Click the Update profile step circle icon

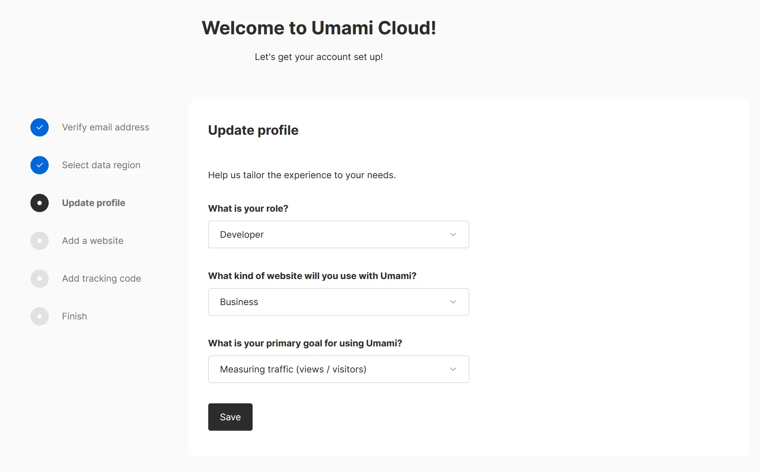[x=40, y=203]
